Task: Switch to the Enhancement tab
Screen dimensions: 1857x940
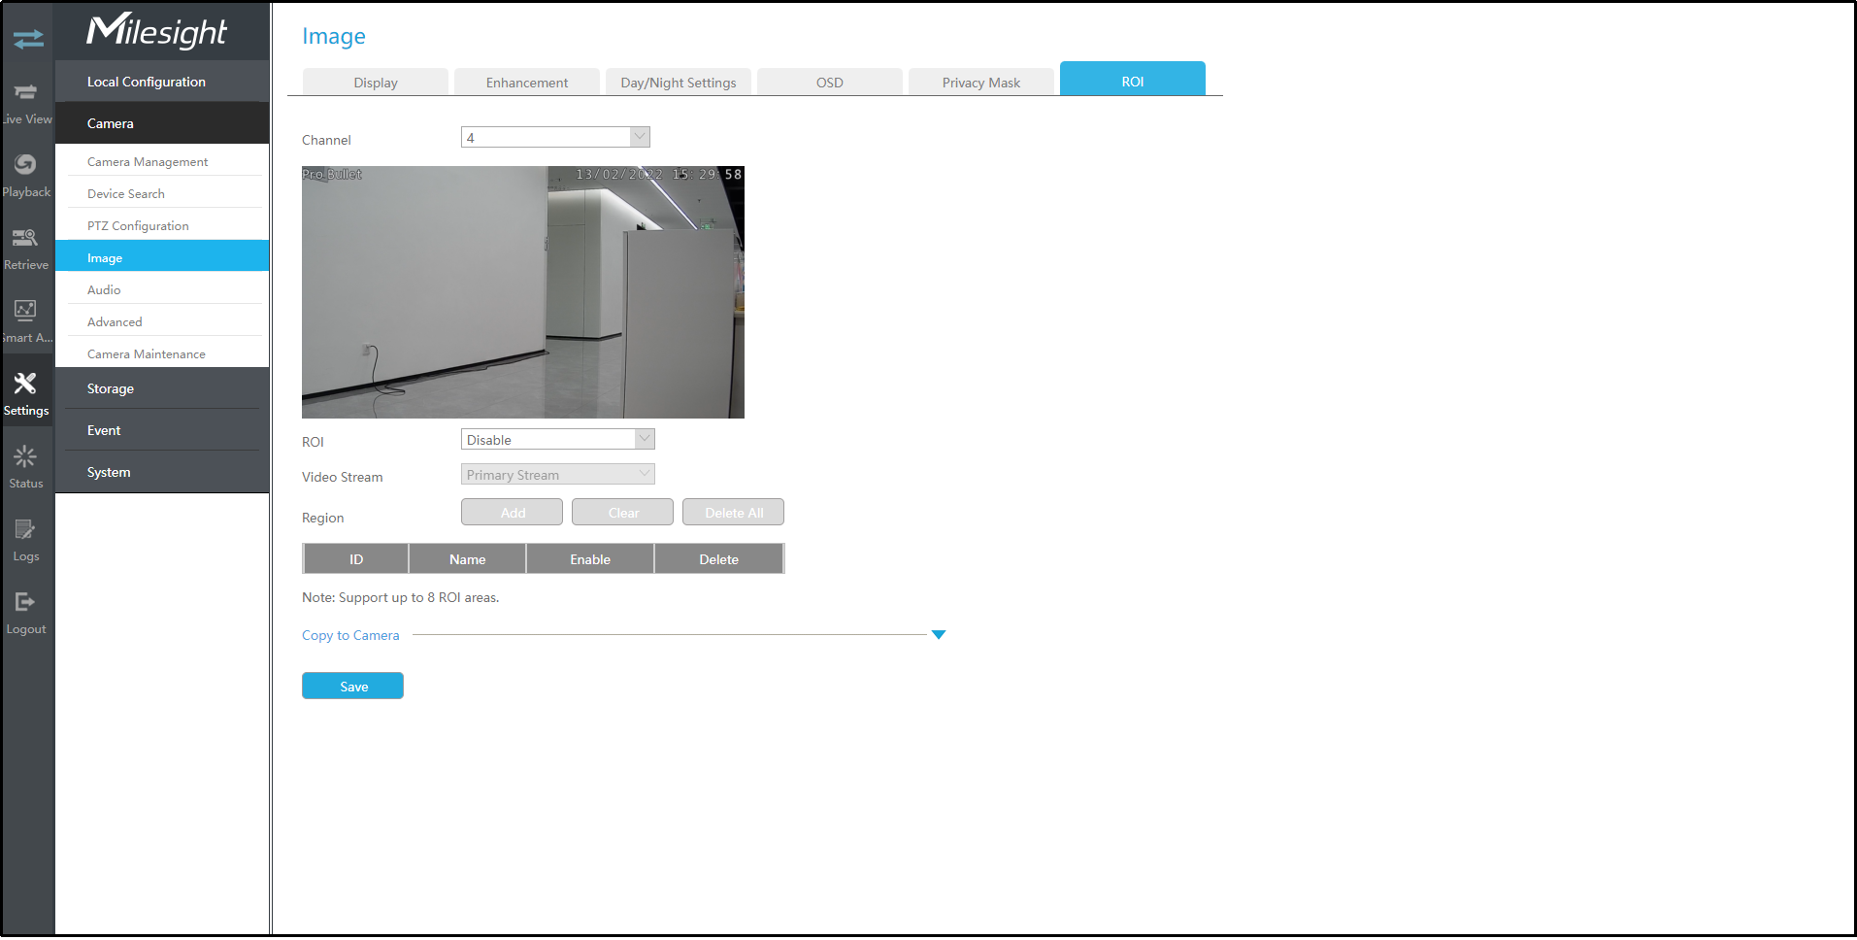Action: tap(526, 83)
